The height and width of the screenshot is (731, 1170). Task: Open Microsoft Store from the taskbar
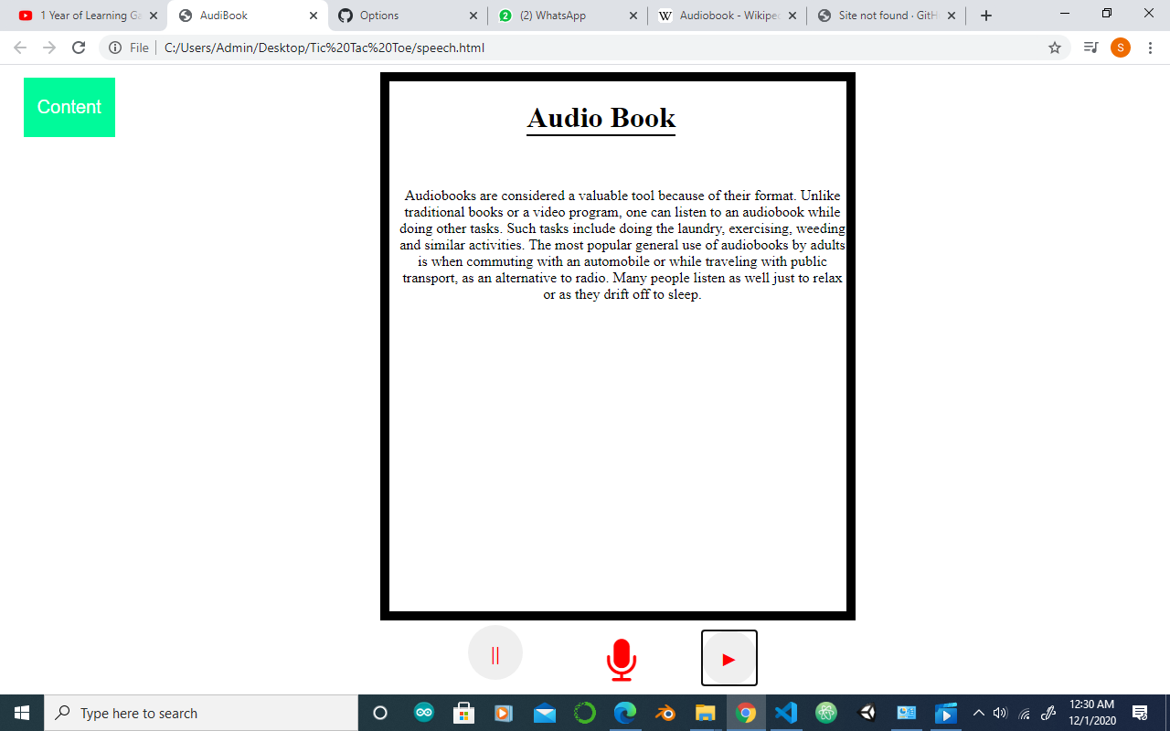[464, 713]
